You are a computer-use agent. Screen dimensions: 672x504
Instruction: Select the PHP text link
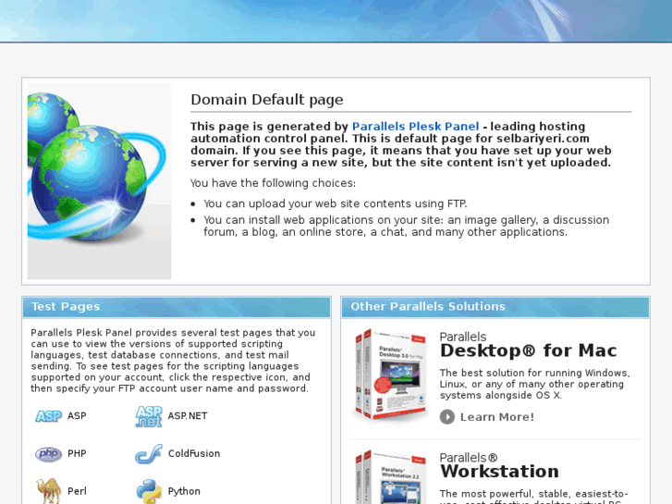77,454
